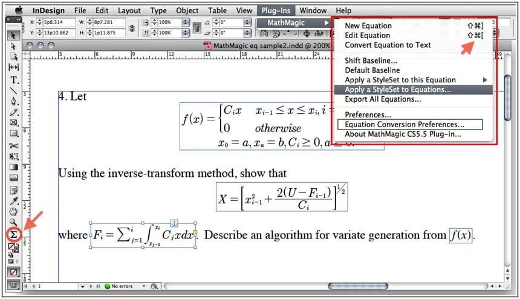Open the InDesign application menu
The width and height of the screenshot is (520, 299).
(x=48, y=11)
